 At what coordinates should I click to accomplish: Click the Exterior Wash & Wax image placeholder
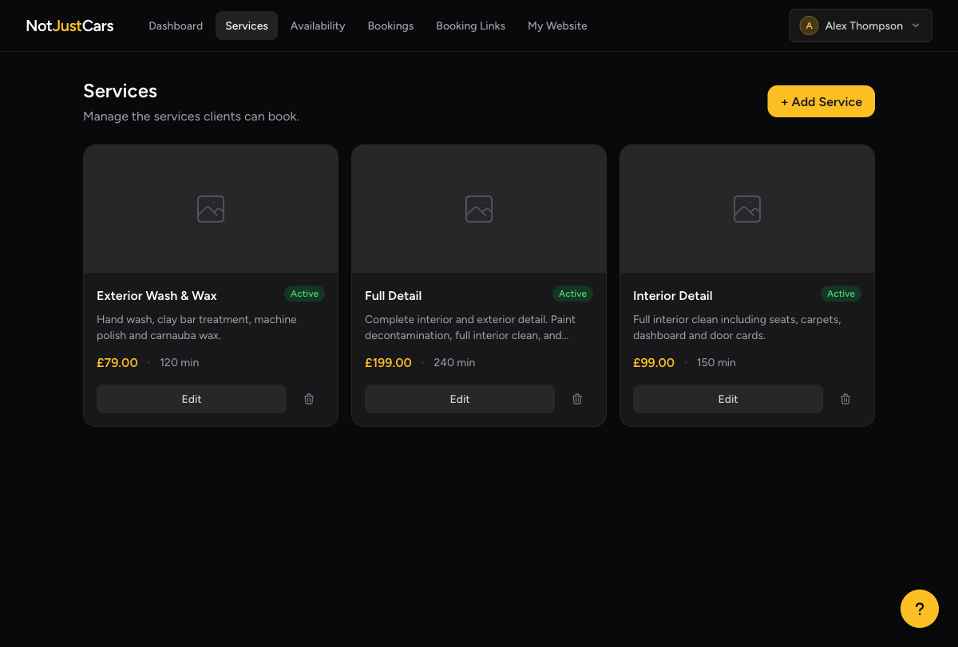(x=210, y=208)
